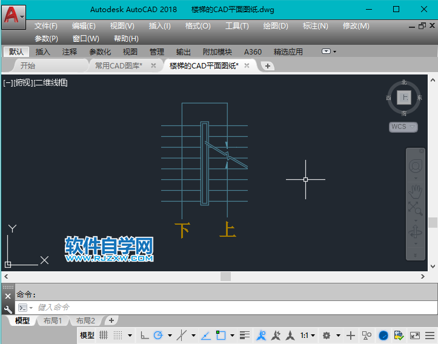This screenshot has height=344, width=438.
Task: Switch to the 常用CAD图库 file tab
Action: 119,65
